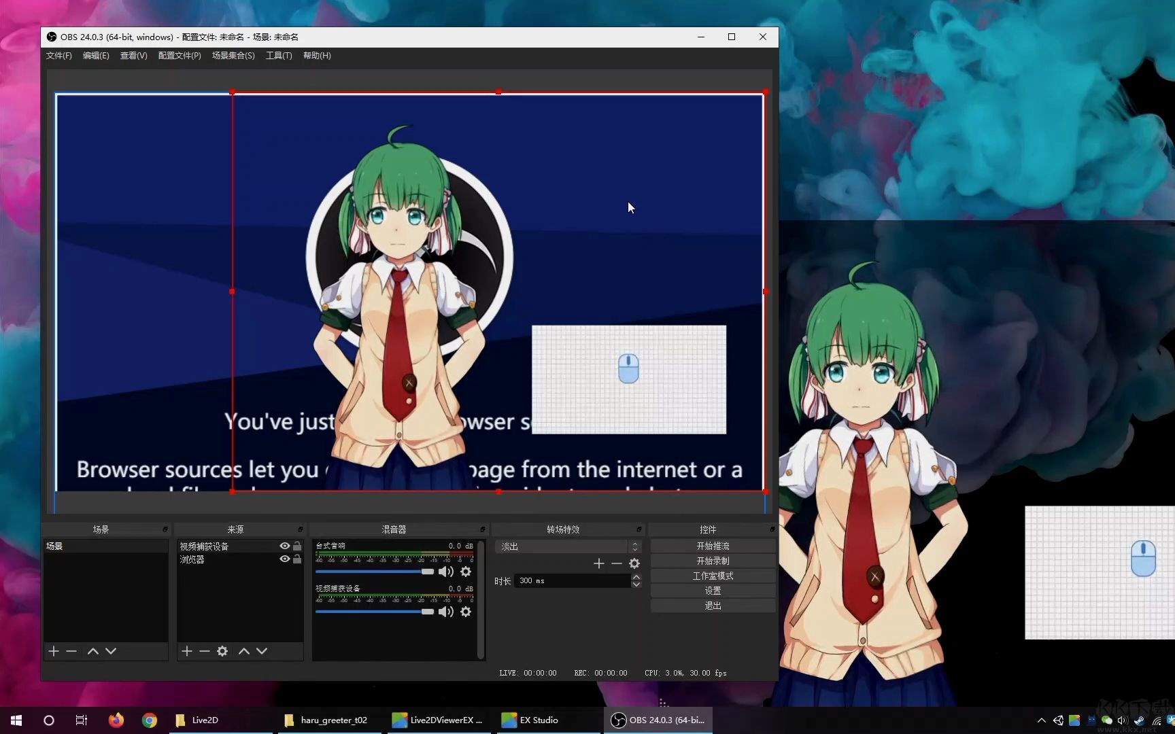Hide the 视频捕获设备 source
The image size is (1175, 734).
click(284, 545)
